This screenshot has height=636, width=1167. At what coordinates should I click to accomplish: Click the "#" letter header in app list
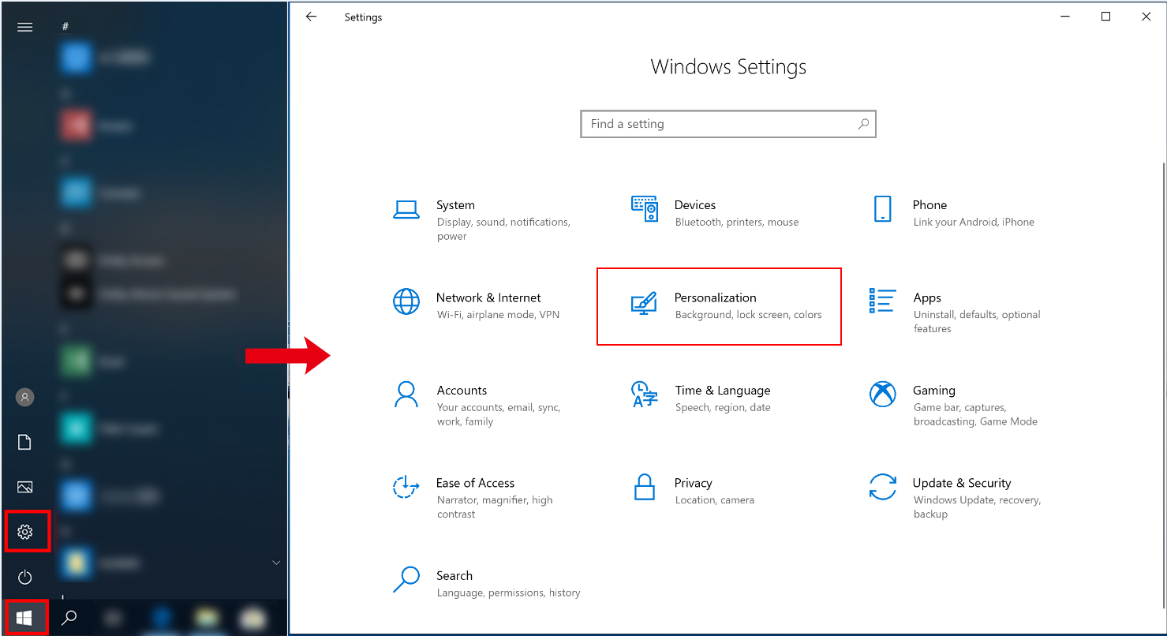coord(65,26)
